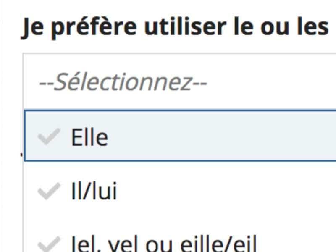Click the "--Sélectionnez--" placeholder field
336x252 pixels.
tap(123, 83)
